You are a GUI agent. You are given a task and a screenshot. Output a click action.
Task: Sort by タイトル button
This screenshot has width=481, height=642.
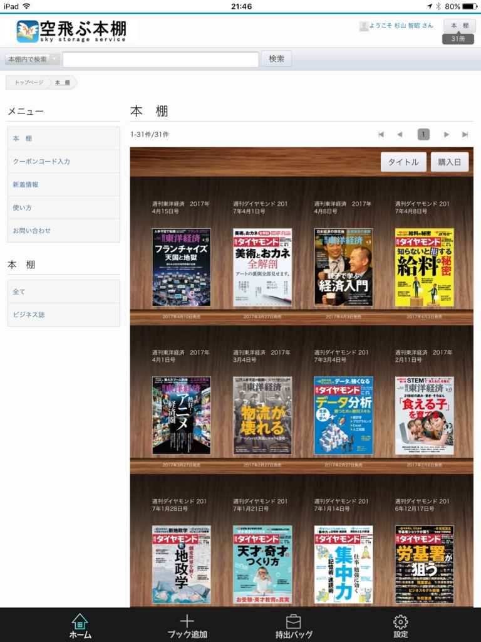pos(403,162)
